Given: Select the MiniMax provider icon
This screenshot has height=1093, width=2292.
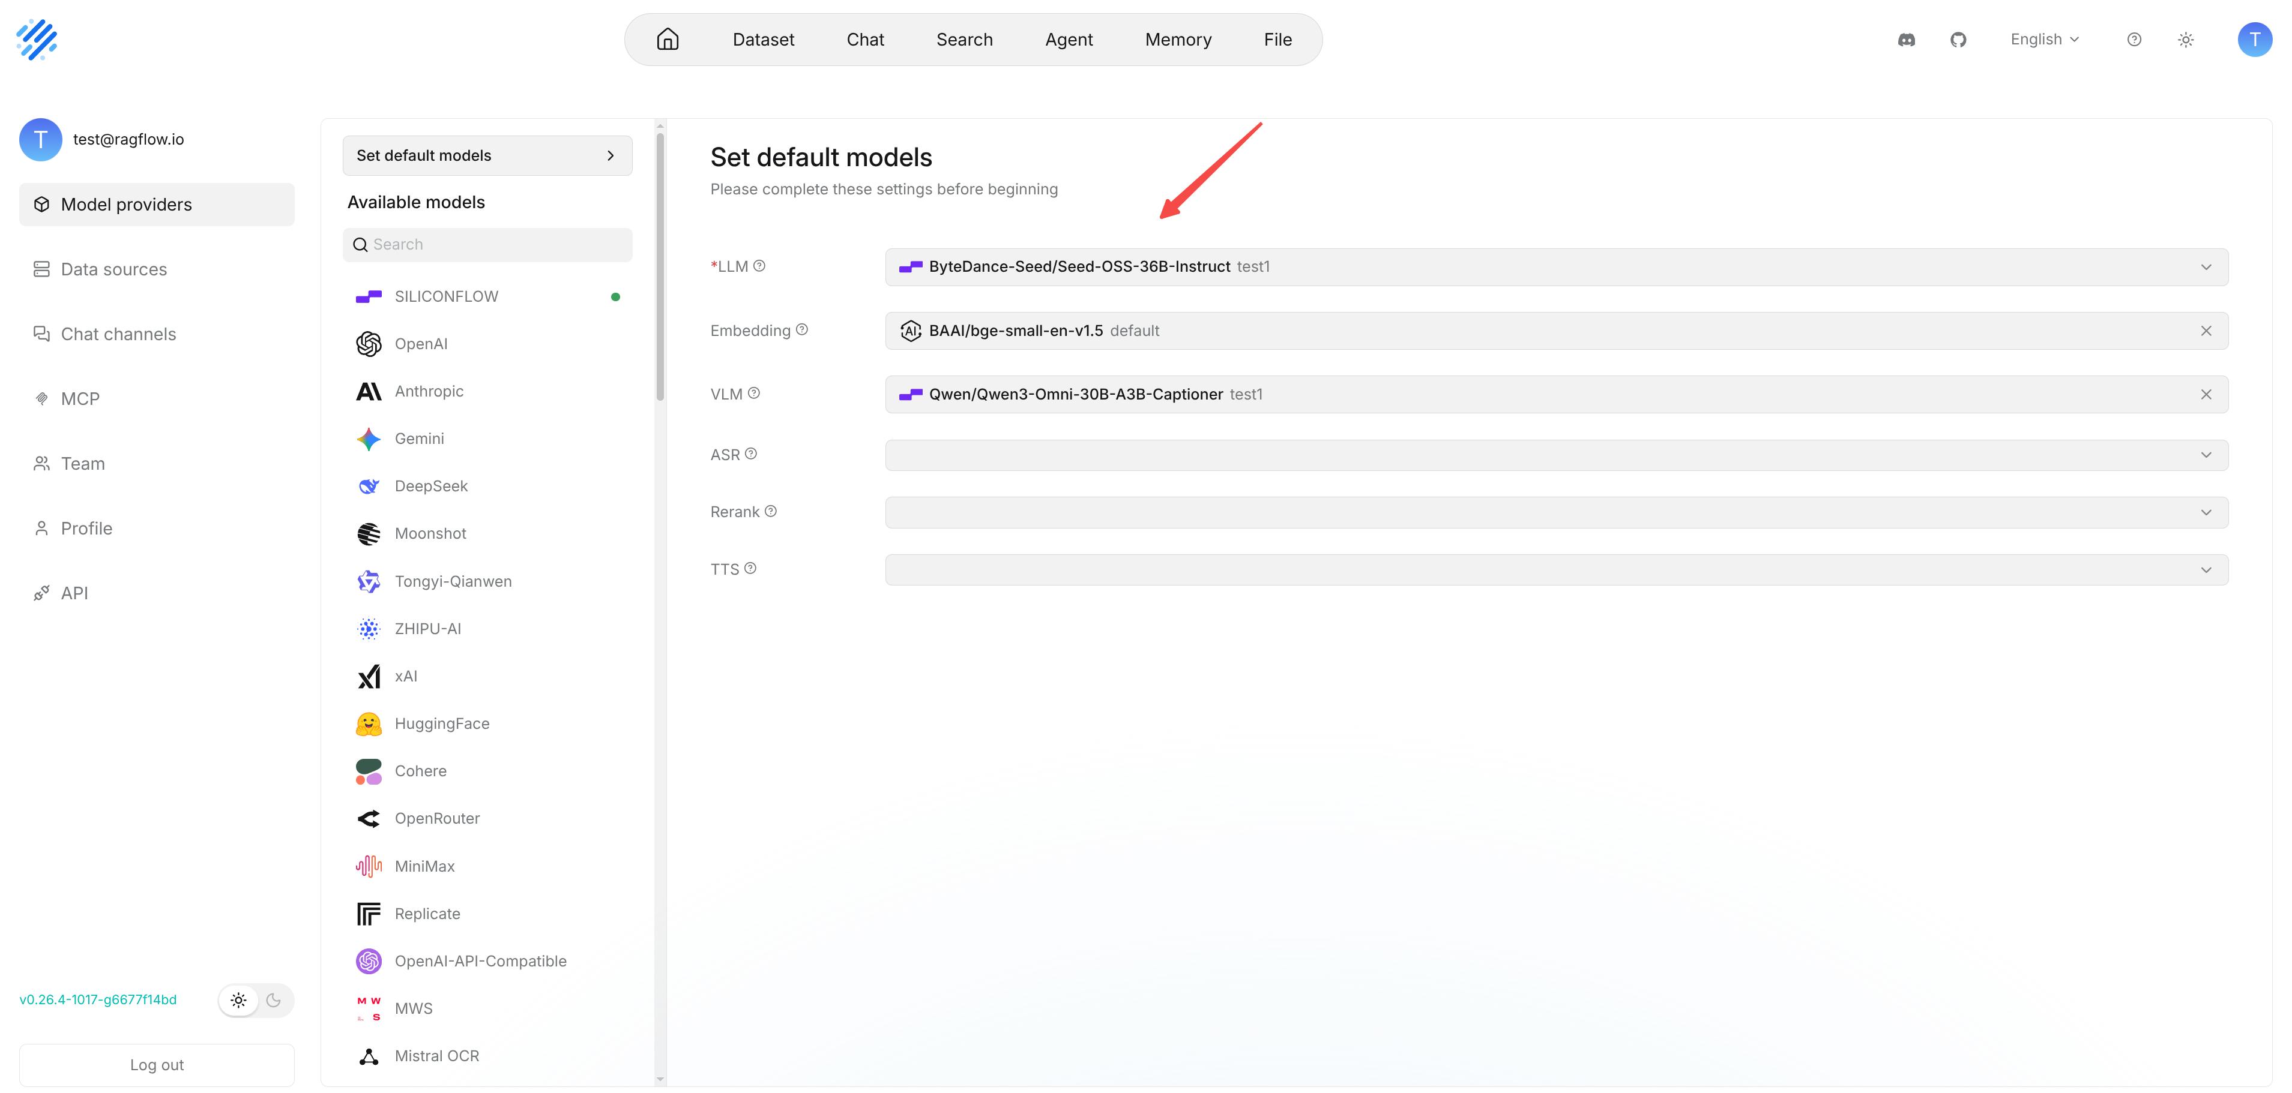Looking at the screenshot, I should click(369, 866).
